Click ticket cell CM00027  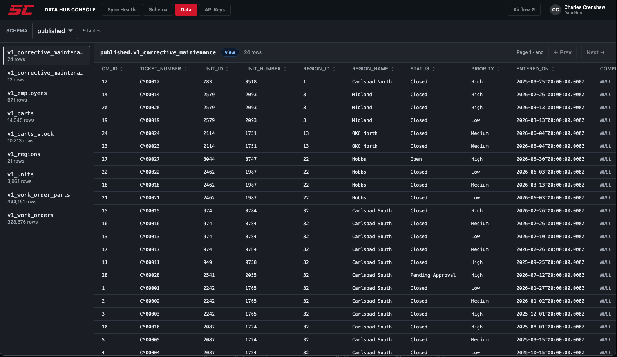coord(150,159)
